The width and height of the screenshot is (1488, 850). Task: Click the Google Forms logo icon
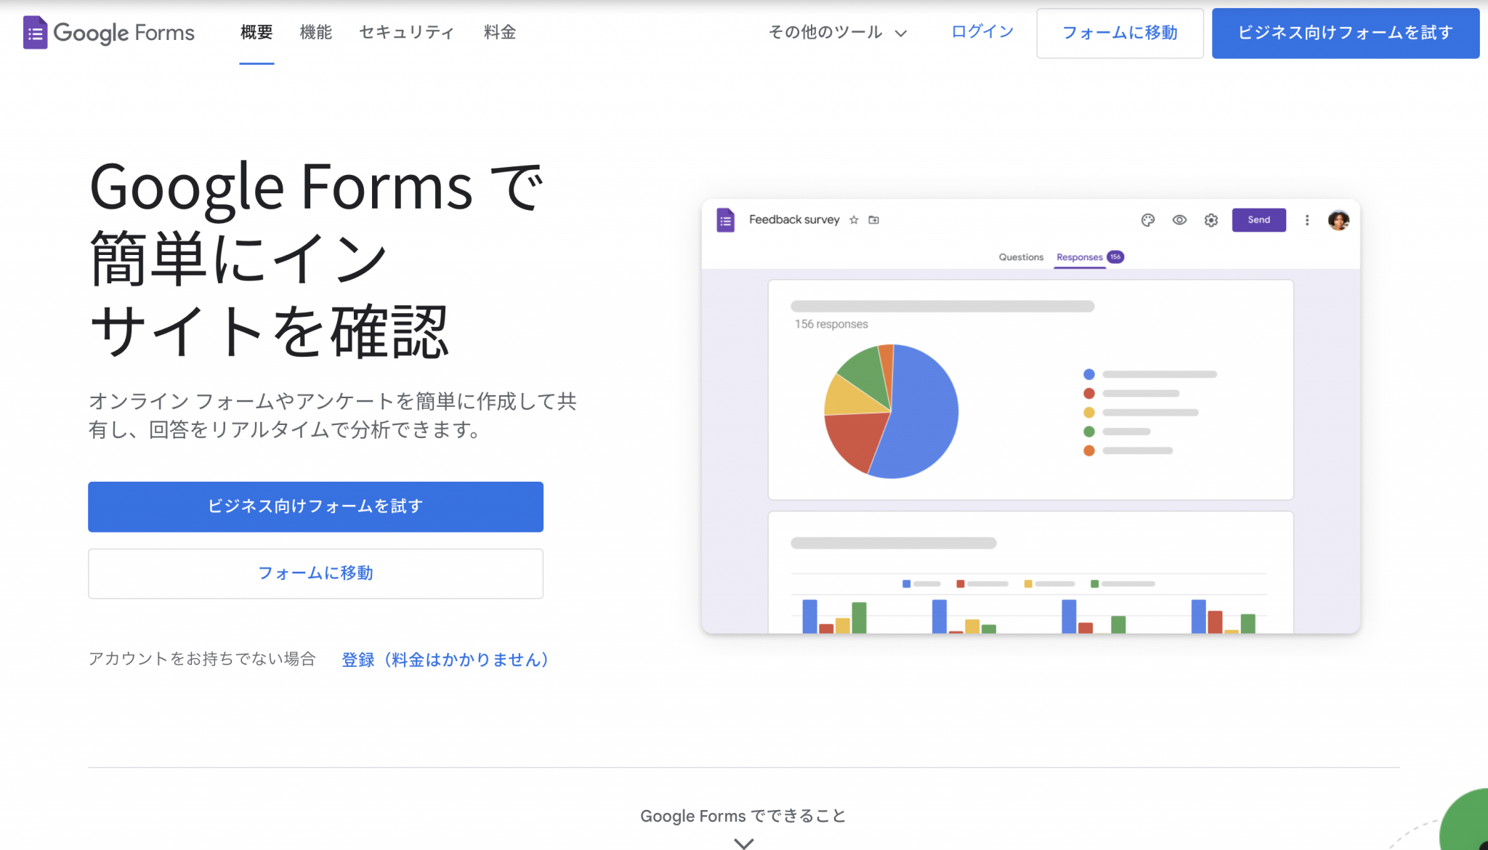36,32
